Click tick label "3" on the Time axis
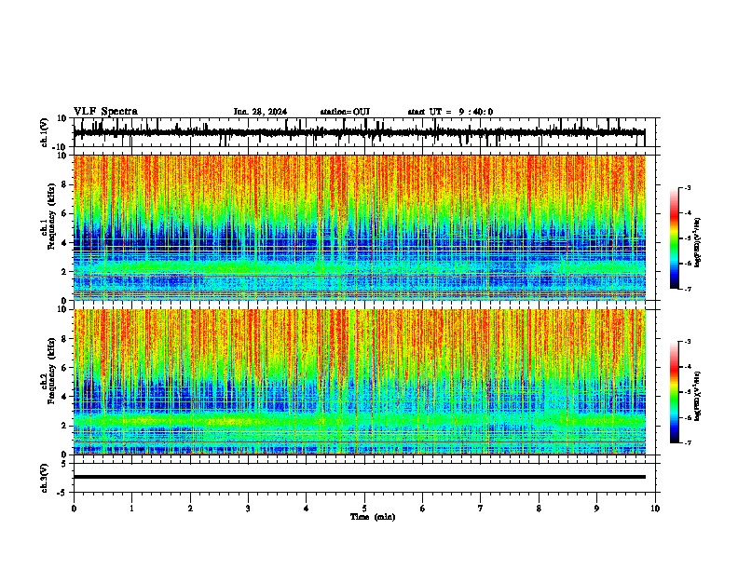 (x=248, y=509)
